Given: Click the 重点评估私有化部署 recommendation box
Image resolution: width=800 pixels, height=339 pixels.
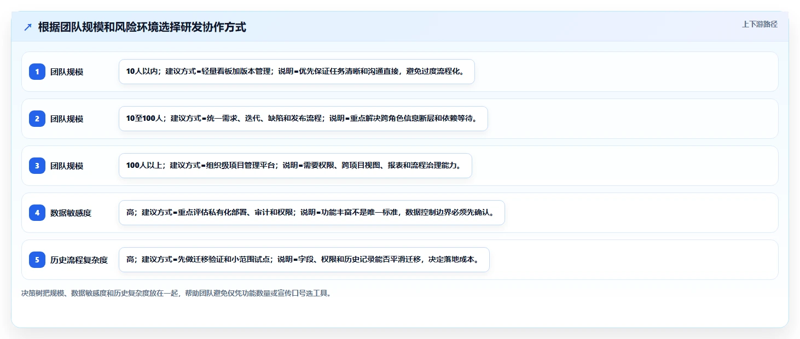Looking at the screenshot, I should pyautogui.click(x=312, y=213).
